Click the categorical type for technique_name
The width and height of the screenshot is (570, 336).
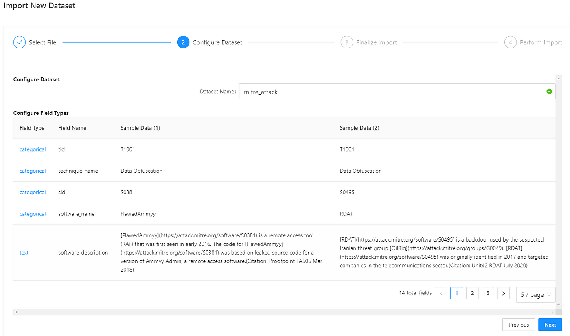pos(33,171)
